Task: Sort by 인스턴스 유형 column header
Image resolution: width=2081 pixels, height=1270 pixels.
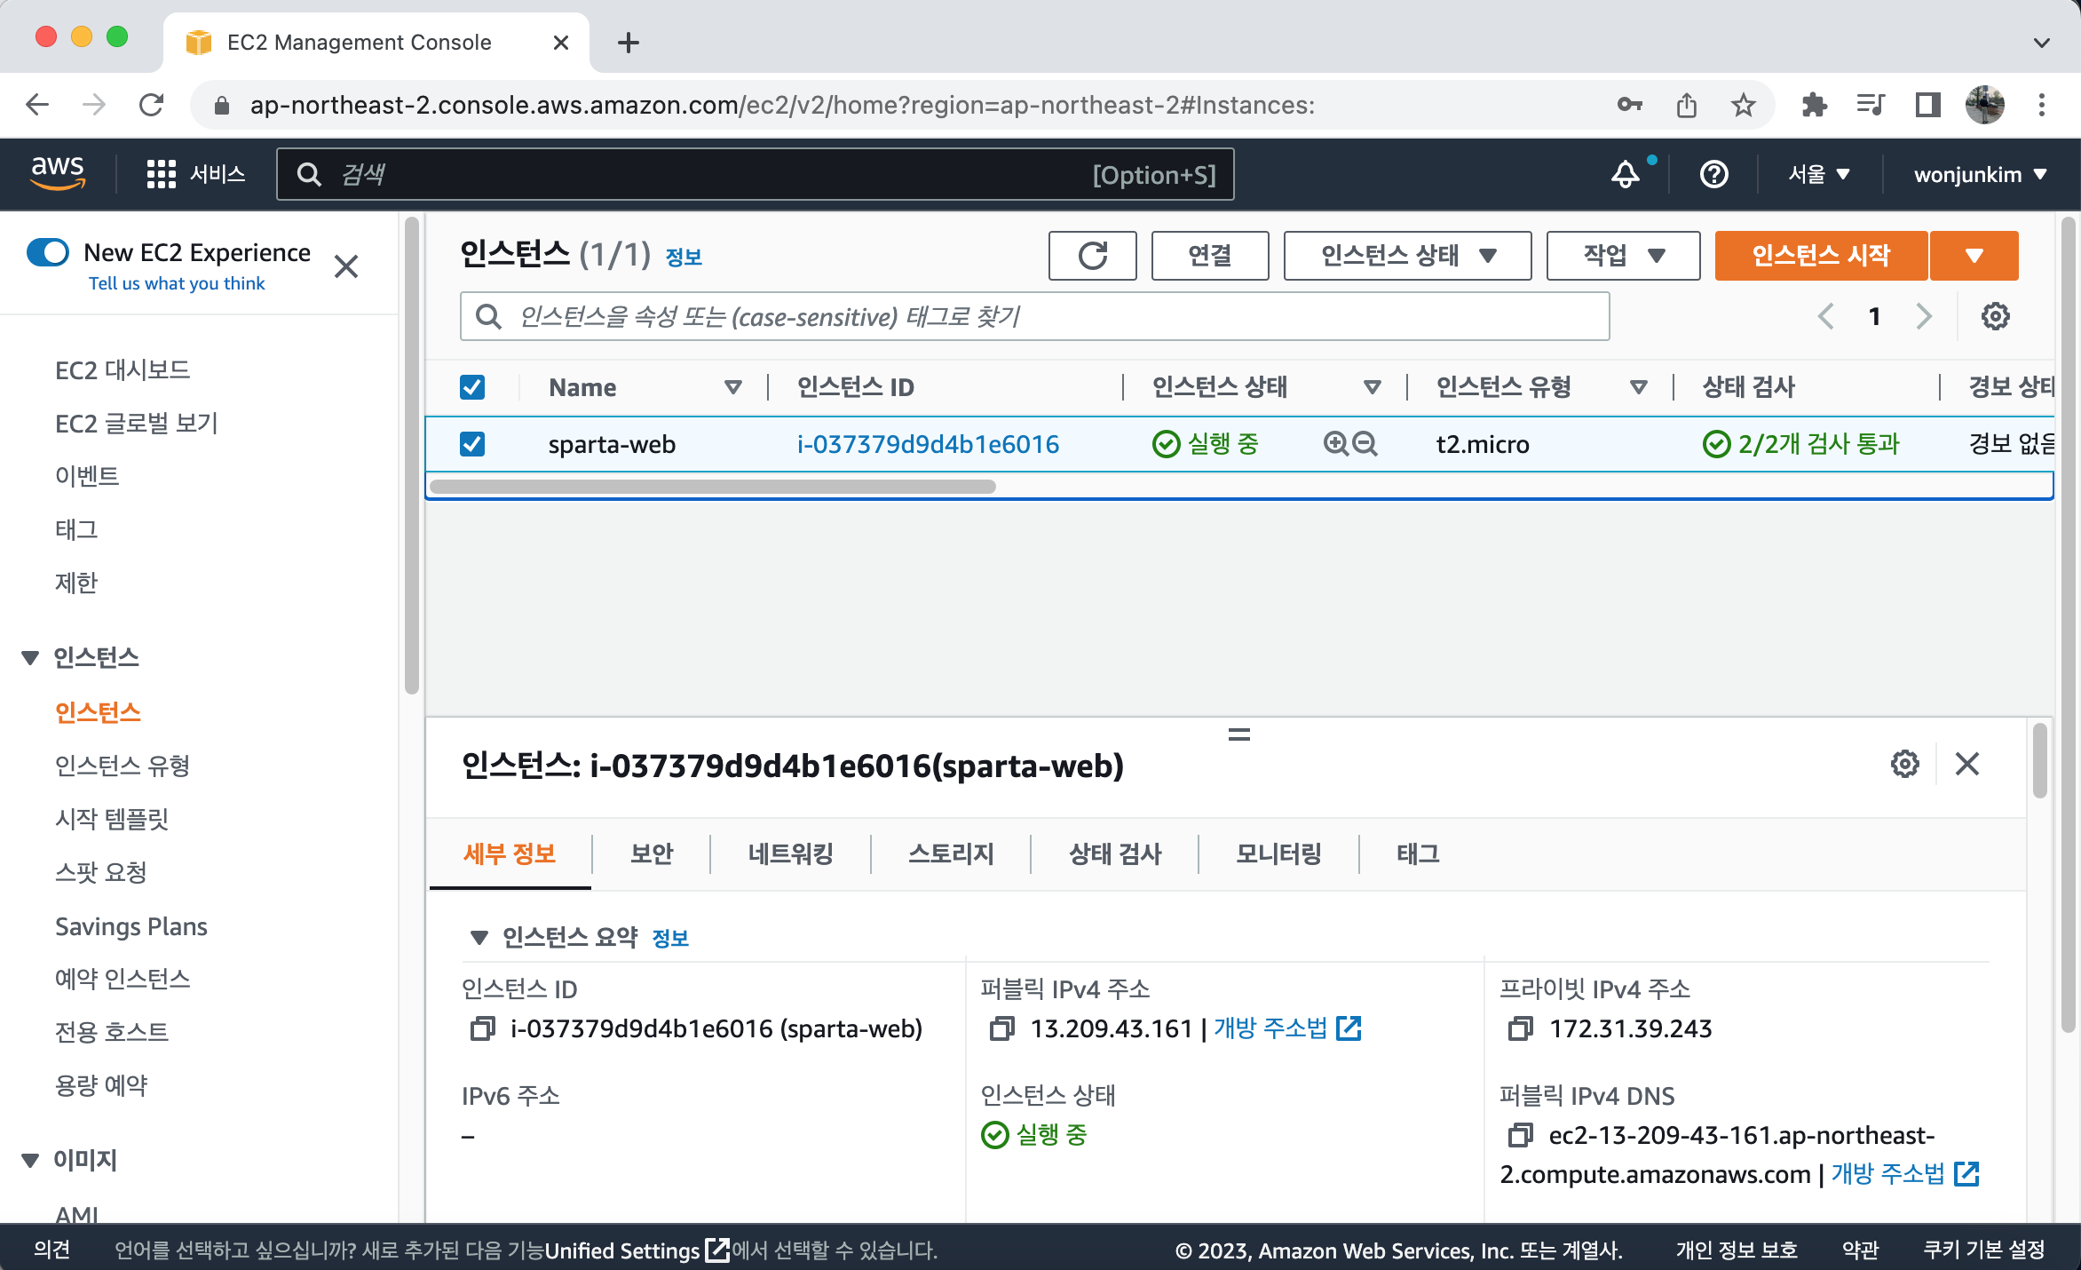Action: tap(1638, 387)
